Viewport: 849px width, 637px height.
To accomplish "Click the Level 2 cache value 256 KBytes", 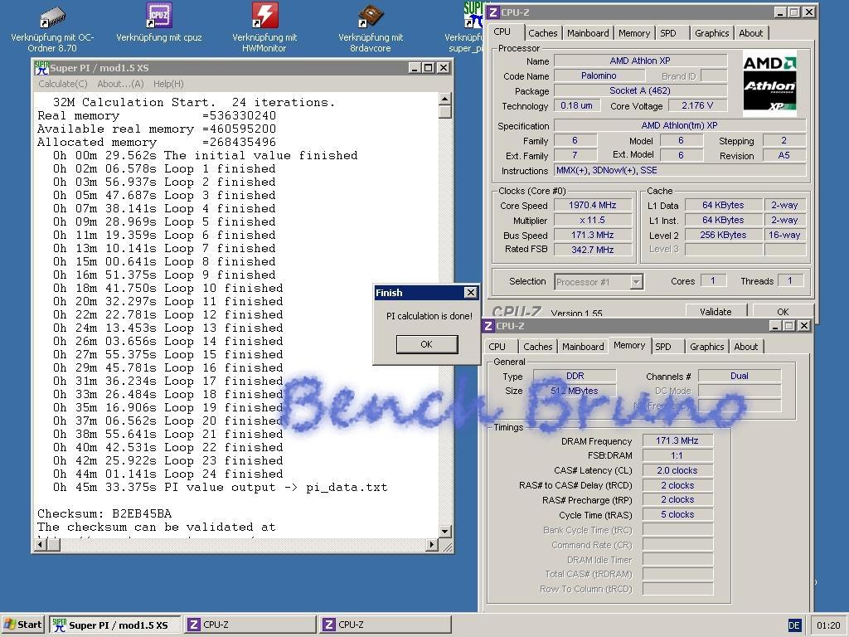I will pyautogui.click(x=723, y=235).
